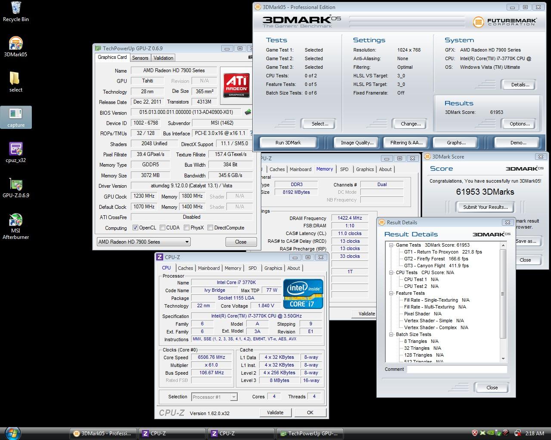Select the MSI Afterburner desktop shortcut

[x=16, y=226]
